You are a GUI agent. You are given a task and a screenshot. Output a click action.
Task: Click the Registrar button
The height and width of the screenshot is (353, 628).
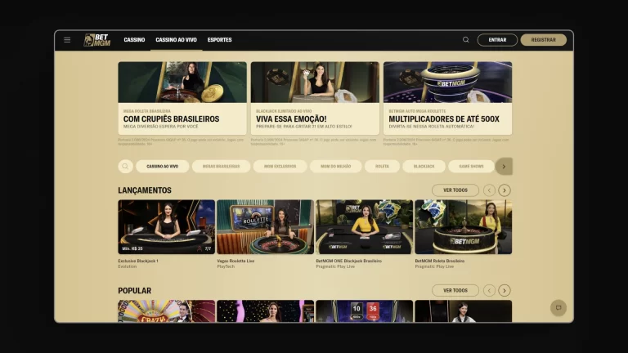click(x=544, y=39)
